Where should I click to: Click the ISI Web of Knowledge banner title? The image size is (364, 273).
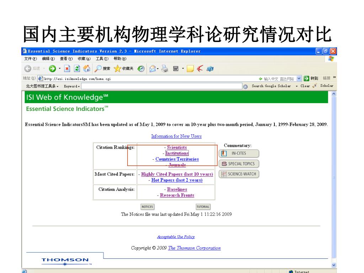(x=67, y=97)
